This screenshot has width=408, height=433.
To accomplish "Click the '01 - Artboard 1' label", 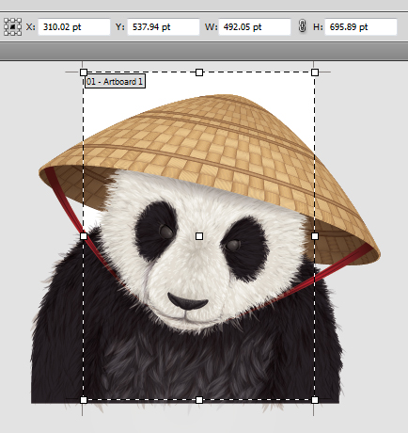I will pos(115,82).
